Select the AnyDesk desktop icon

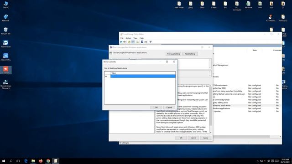pos(6,70)
